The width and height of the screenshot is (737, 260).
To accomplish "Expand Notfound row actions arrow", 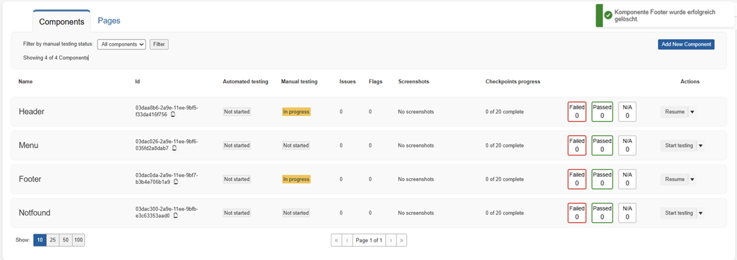I will tap(700, 213).
